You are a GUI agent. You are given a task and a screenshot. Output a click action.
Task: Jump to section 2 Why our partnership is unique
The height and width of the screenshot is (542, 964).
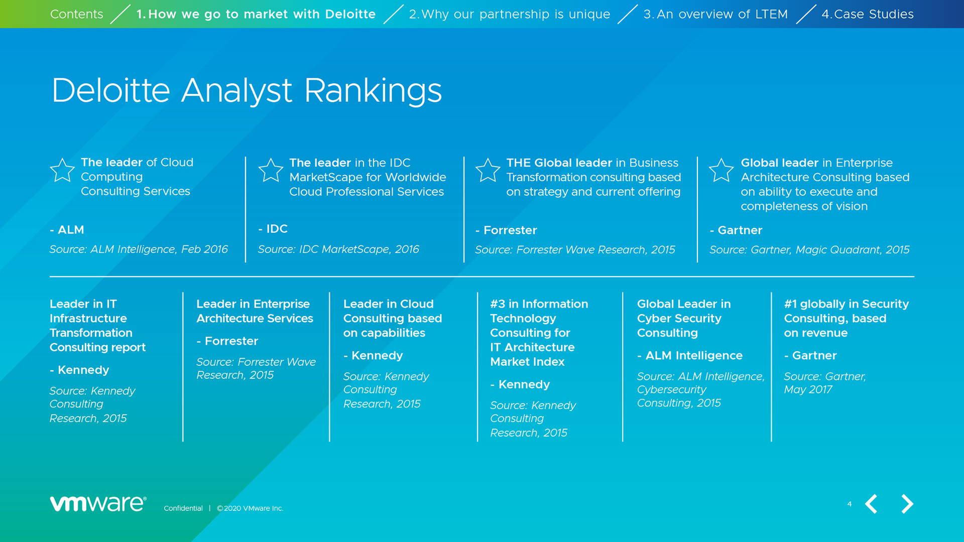tap(510, 14)
